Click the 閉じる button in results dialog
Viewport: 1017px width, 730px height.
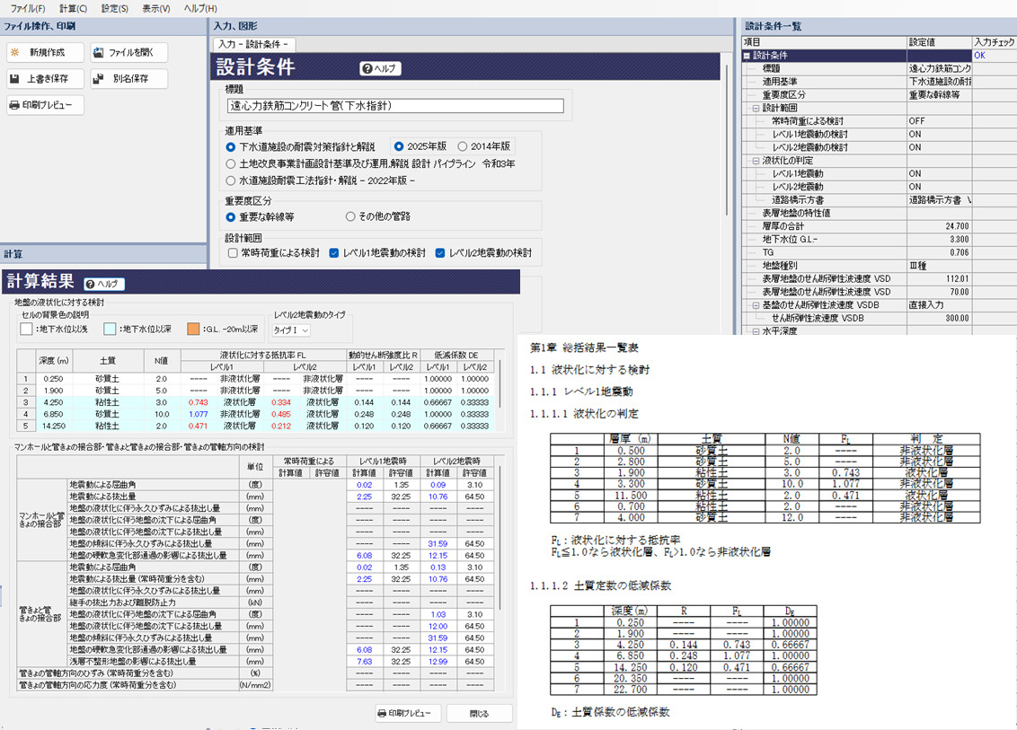click(x=480, y=714)
